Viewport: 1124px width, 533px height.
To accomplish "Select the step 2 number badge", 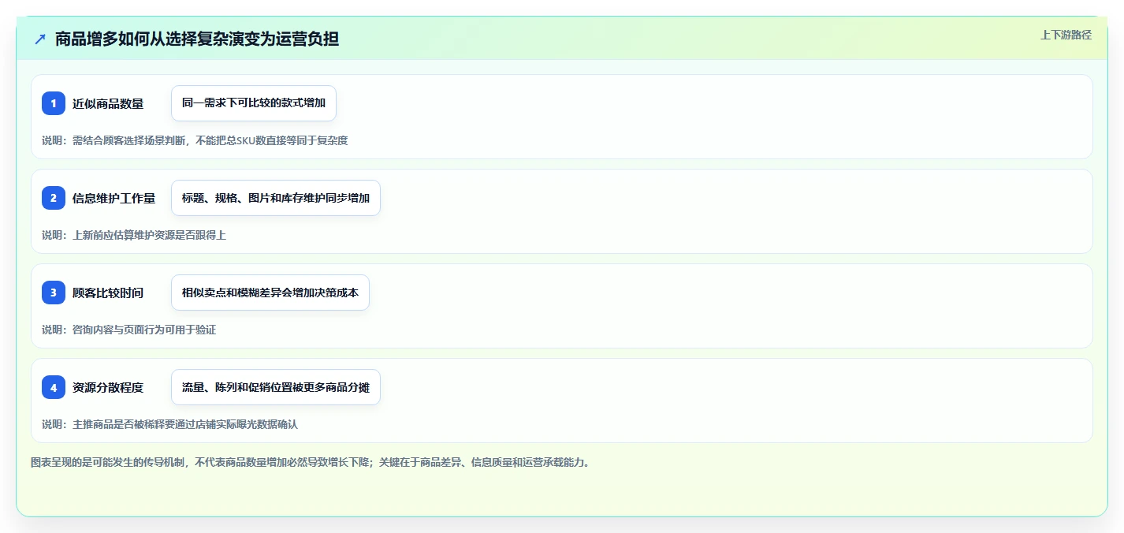I will (x=54, y=198).
